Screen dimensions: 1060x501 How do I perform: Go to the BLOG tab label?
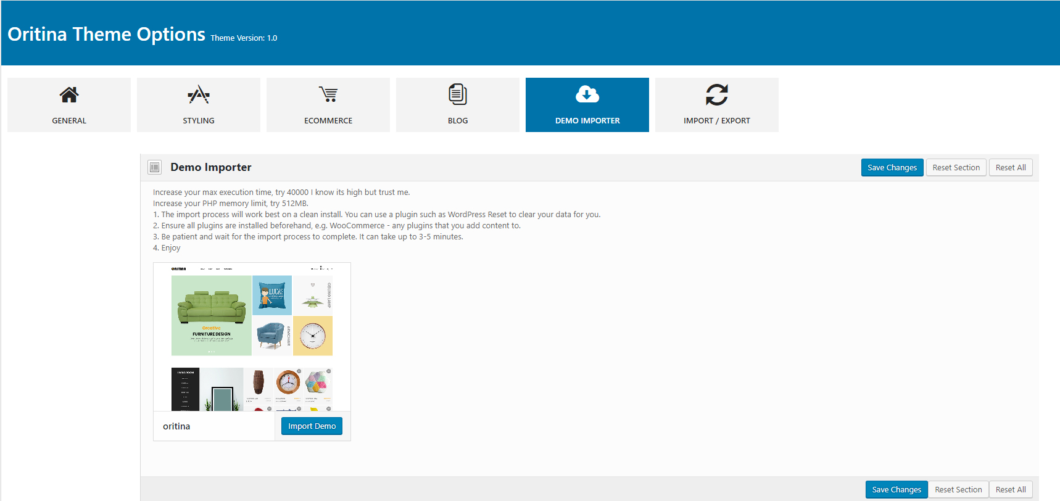458,121
